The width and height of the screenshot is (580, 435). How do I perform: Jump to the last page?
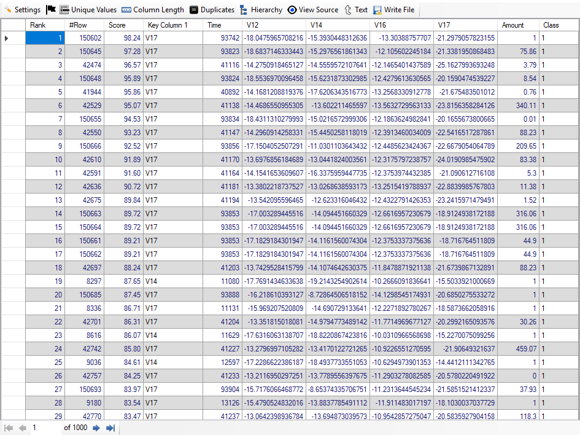pos(110,428)
